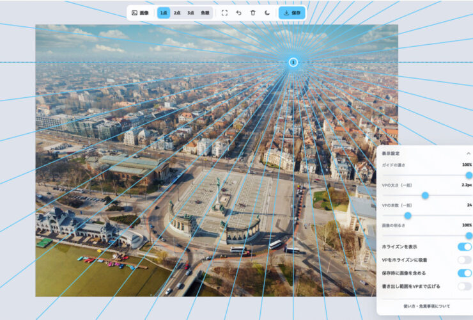Click the 保存 save button

tap(292, 13)
